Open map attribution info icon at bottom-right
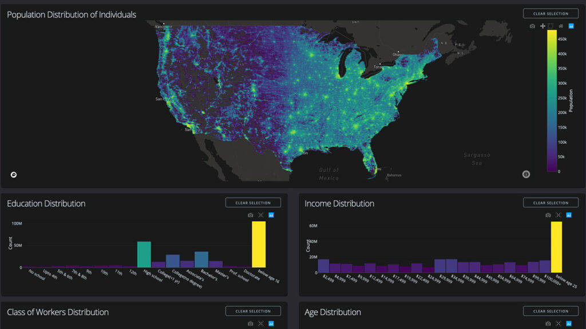The height and width of the screenshot is (329, 586). tap(526, 174)
